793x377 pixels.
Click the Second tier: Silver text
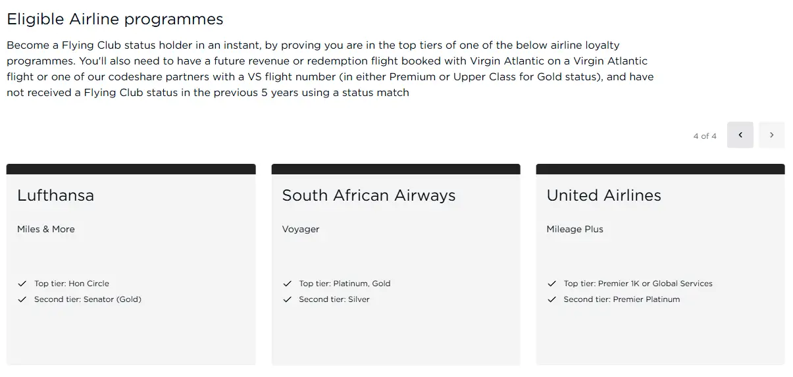point(334,299)
